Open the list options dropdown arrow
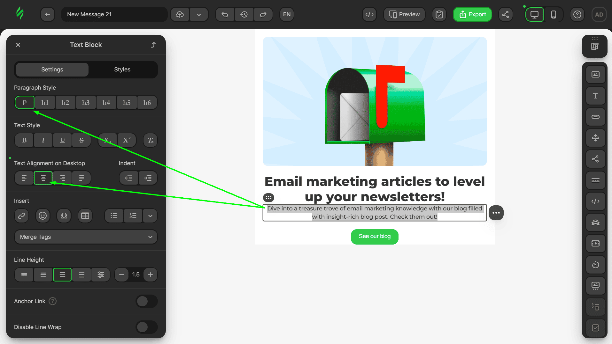612x344 pixels. pos(150,216)
